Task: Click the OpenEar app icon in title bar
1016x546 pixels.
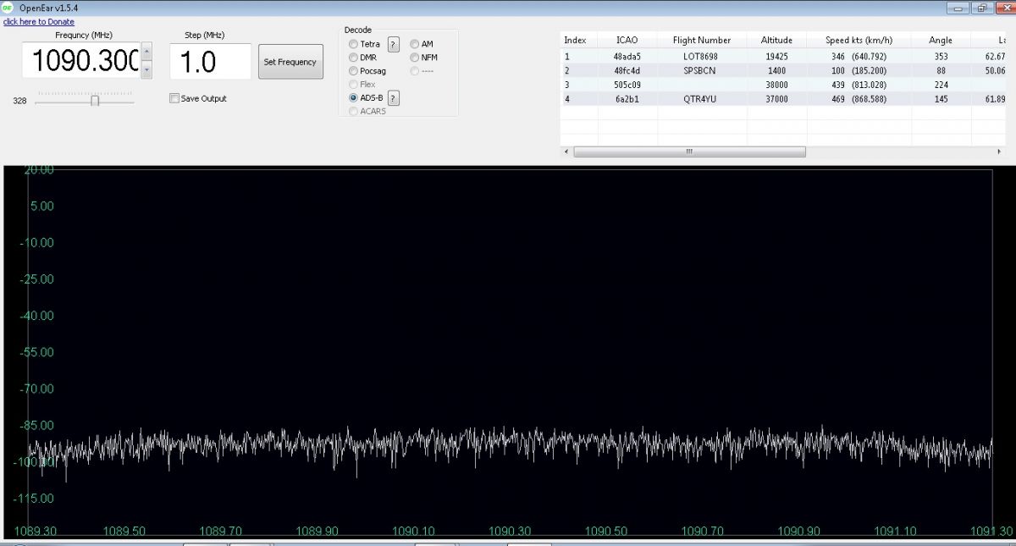Action: tap(8, 8)
